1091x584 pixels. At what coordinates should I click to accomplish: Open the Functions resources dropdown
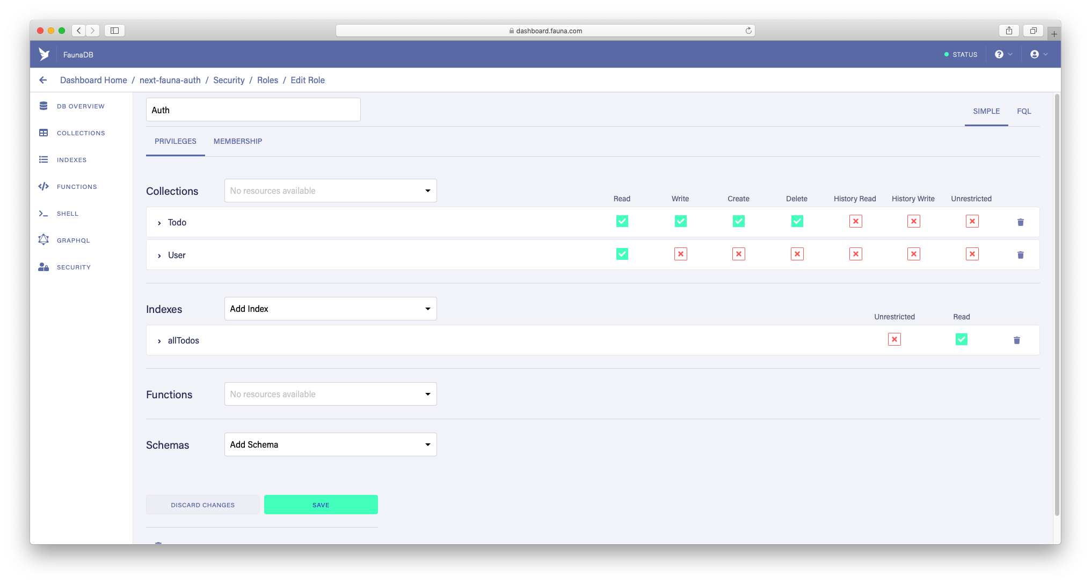click(331, 394)
